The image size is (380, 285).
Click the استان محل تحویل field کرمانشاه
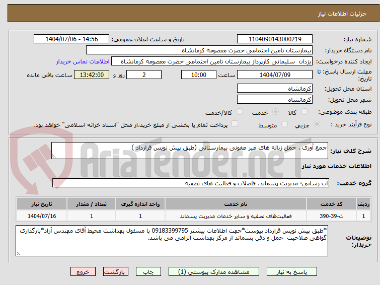pyautogui.click(x=275, y=88)
